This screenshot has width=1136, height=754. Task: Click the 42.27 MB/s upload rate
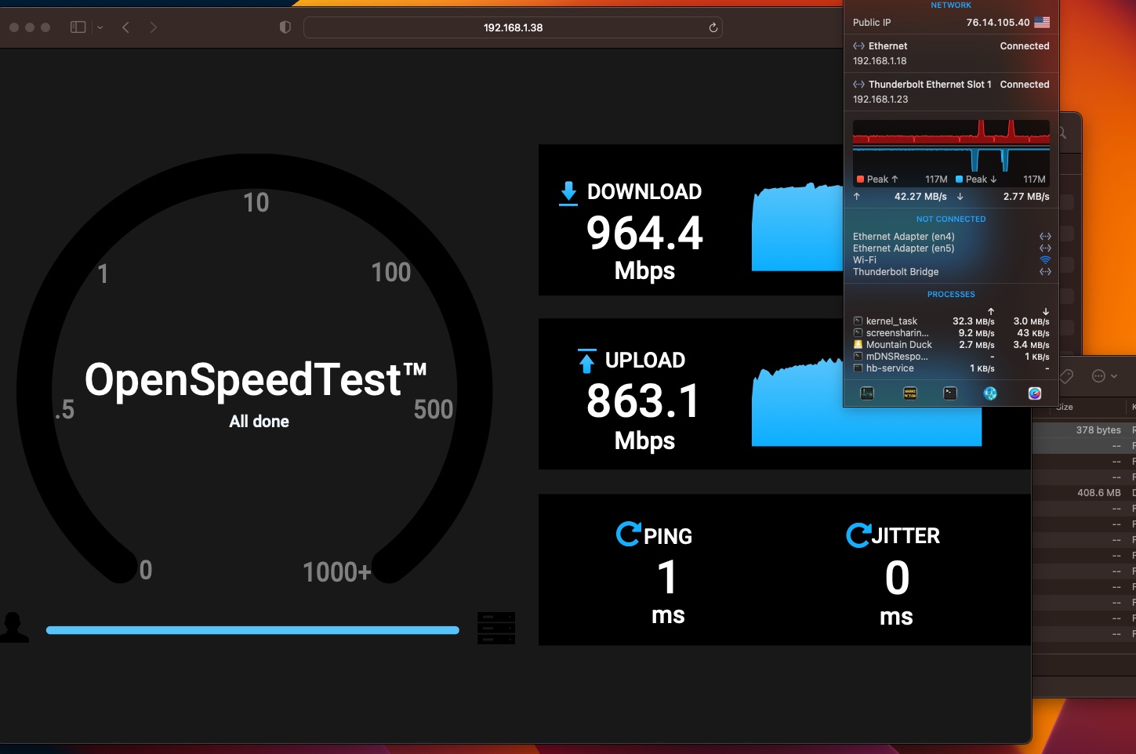[x=920, y=197]
